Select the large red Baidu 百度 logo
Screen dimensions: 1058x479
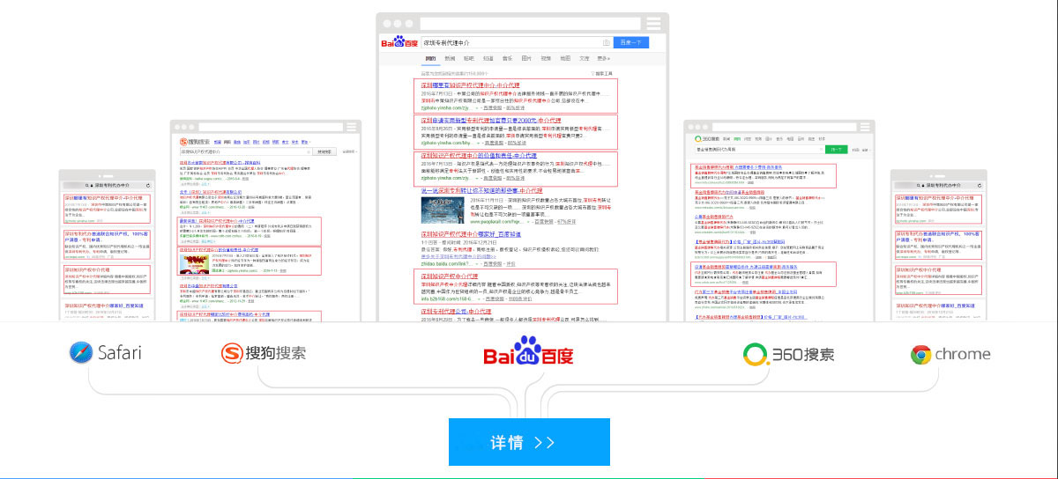tap(528, 352)
